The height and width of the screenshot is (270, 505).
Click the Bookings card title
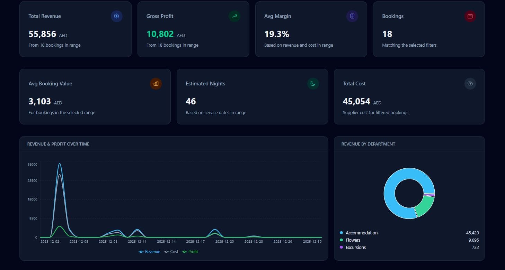[393, 16]
